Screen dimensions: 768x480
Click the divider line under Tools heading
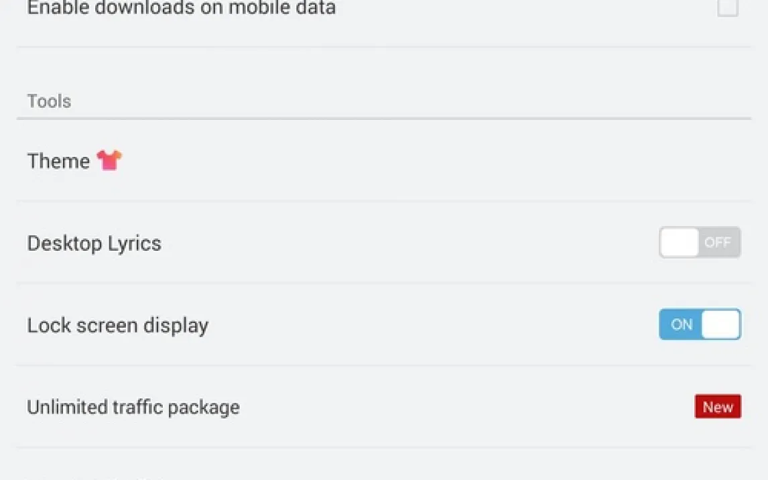click(x=383, y=119)
